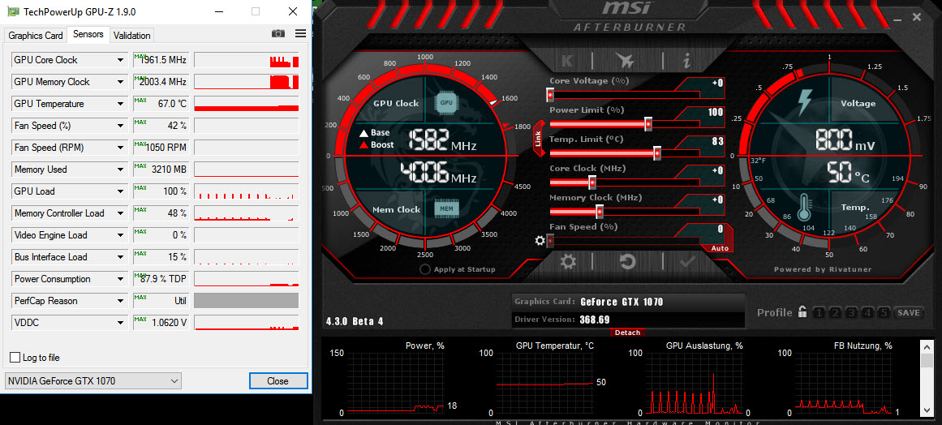
Task: Switch to the Sensors tab
Action: (88, 34)
